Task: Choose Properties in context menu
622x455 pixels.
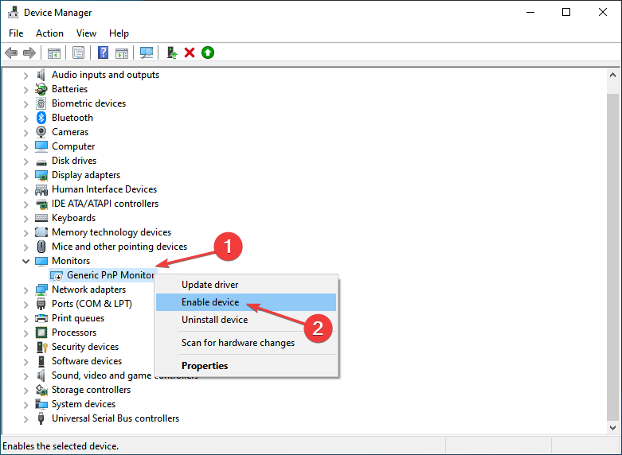Action: (246, 365)
